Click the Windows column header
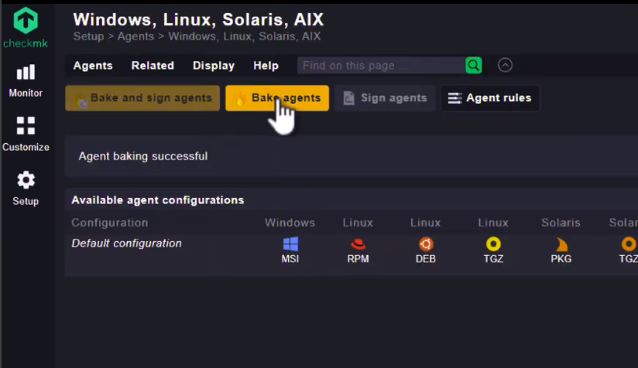 [x=290, y=223]
